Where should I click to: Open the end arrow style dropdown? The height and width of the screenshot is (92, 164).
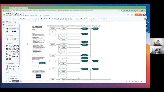click(94, 19)
